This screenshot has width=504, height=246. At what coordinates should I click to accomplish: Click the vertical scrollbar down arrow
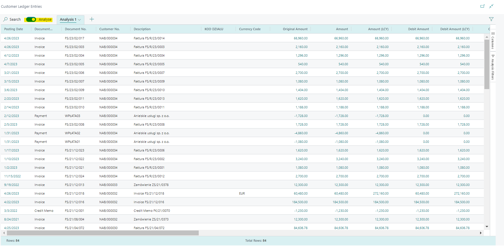[x=487, y=227]
